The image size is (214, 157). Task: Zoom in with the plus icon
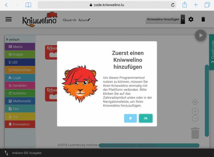195,111
